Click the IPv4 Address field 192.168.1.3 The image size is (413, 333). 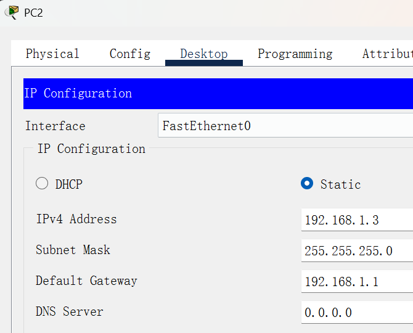point(357,220)
